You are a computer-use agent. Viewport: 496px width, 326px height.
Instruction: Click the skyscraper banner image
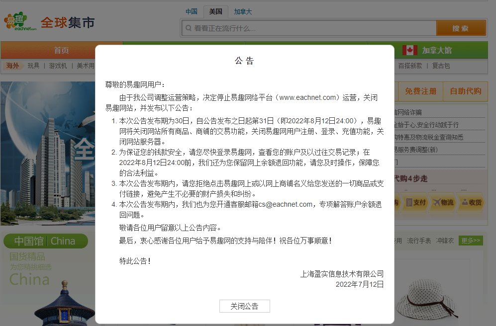48,153
